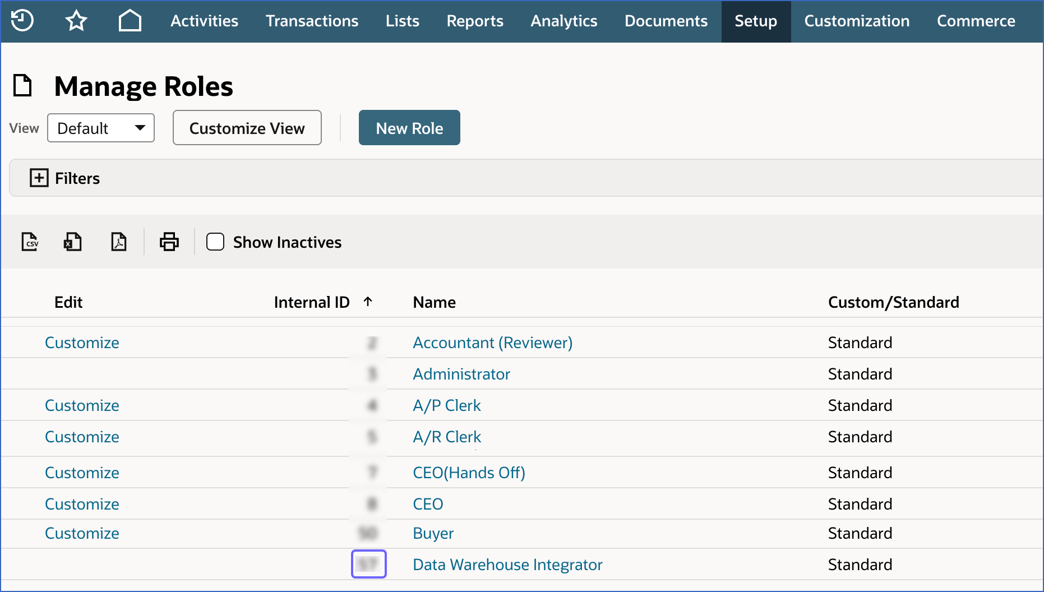This screenshot has width=1044, height=592.
Task: Customize the CEO role row
Action: click(82, 504)
